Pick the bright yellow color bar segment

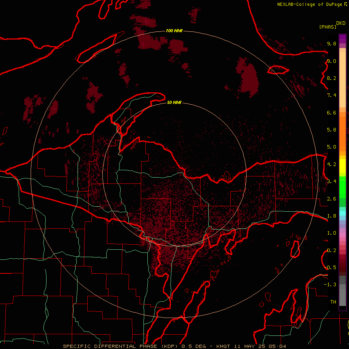tap(342, 166)
